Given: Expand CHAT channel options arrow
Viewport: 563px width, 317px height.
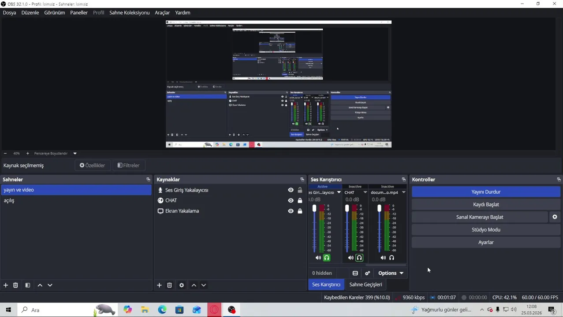Looking at the screenshot, I should click(x=365, y=192).
